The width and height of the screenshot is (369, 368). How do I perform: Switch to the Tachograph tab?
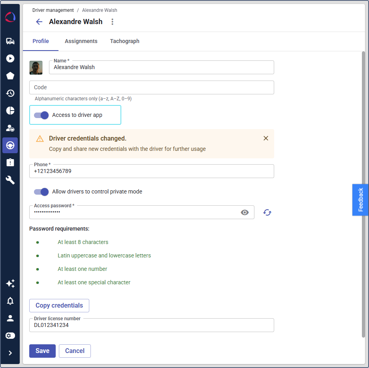tap(124, 41)
